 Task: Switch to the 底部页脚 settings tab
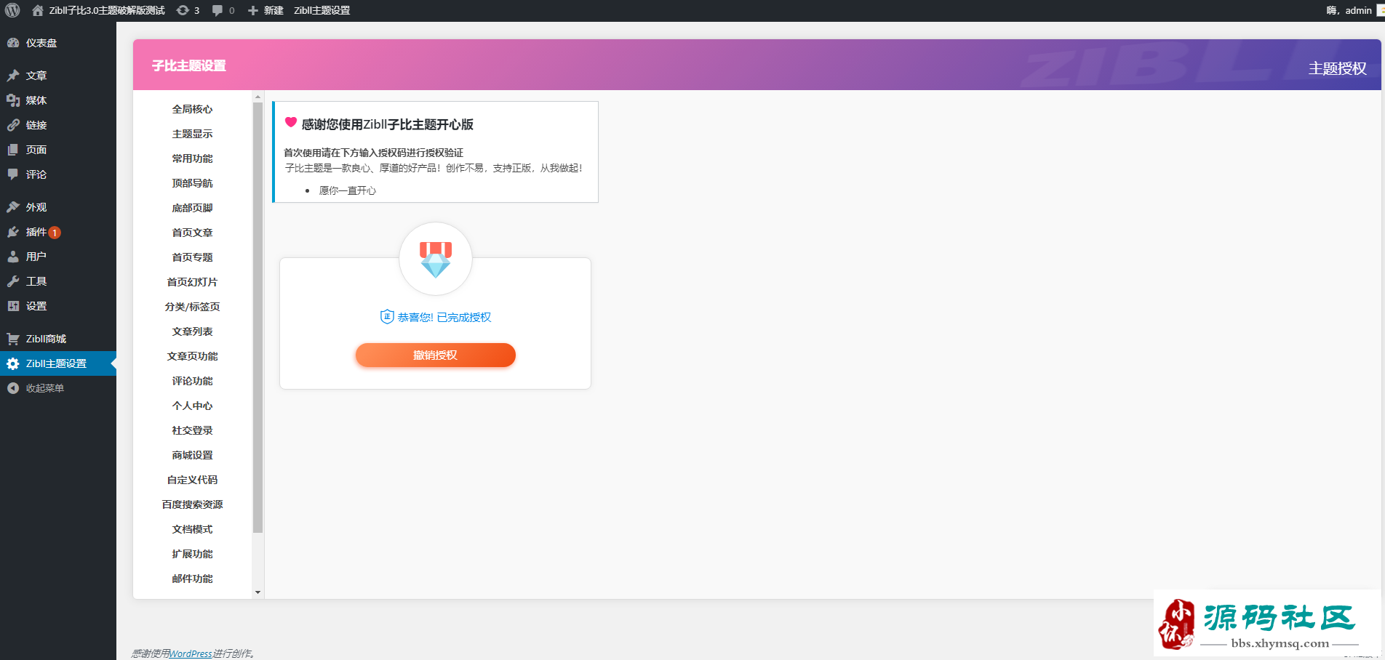coord(192,208)
